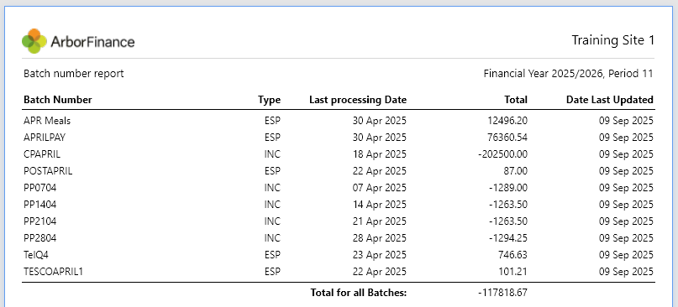The image size is (678, 307).
Task: Select the PP1404 batch name
Action: (x=39, y=205)
